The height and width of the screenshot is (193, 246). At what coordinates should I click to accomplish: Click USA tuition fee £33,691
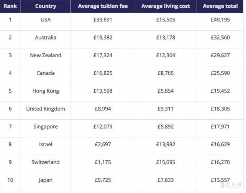click(x=103, y=20)
